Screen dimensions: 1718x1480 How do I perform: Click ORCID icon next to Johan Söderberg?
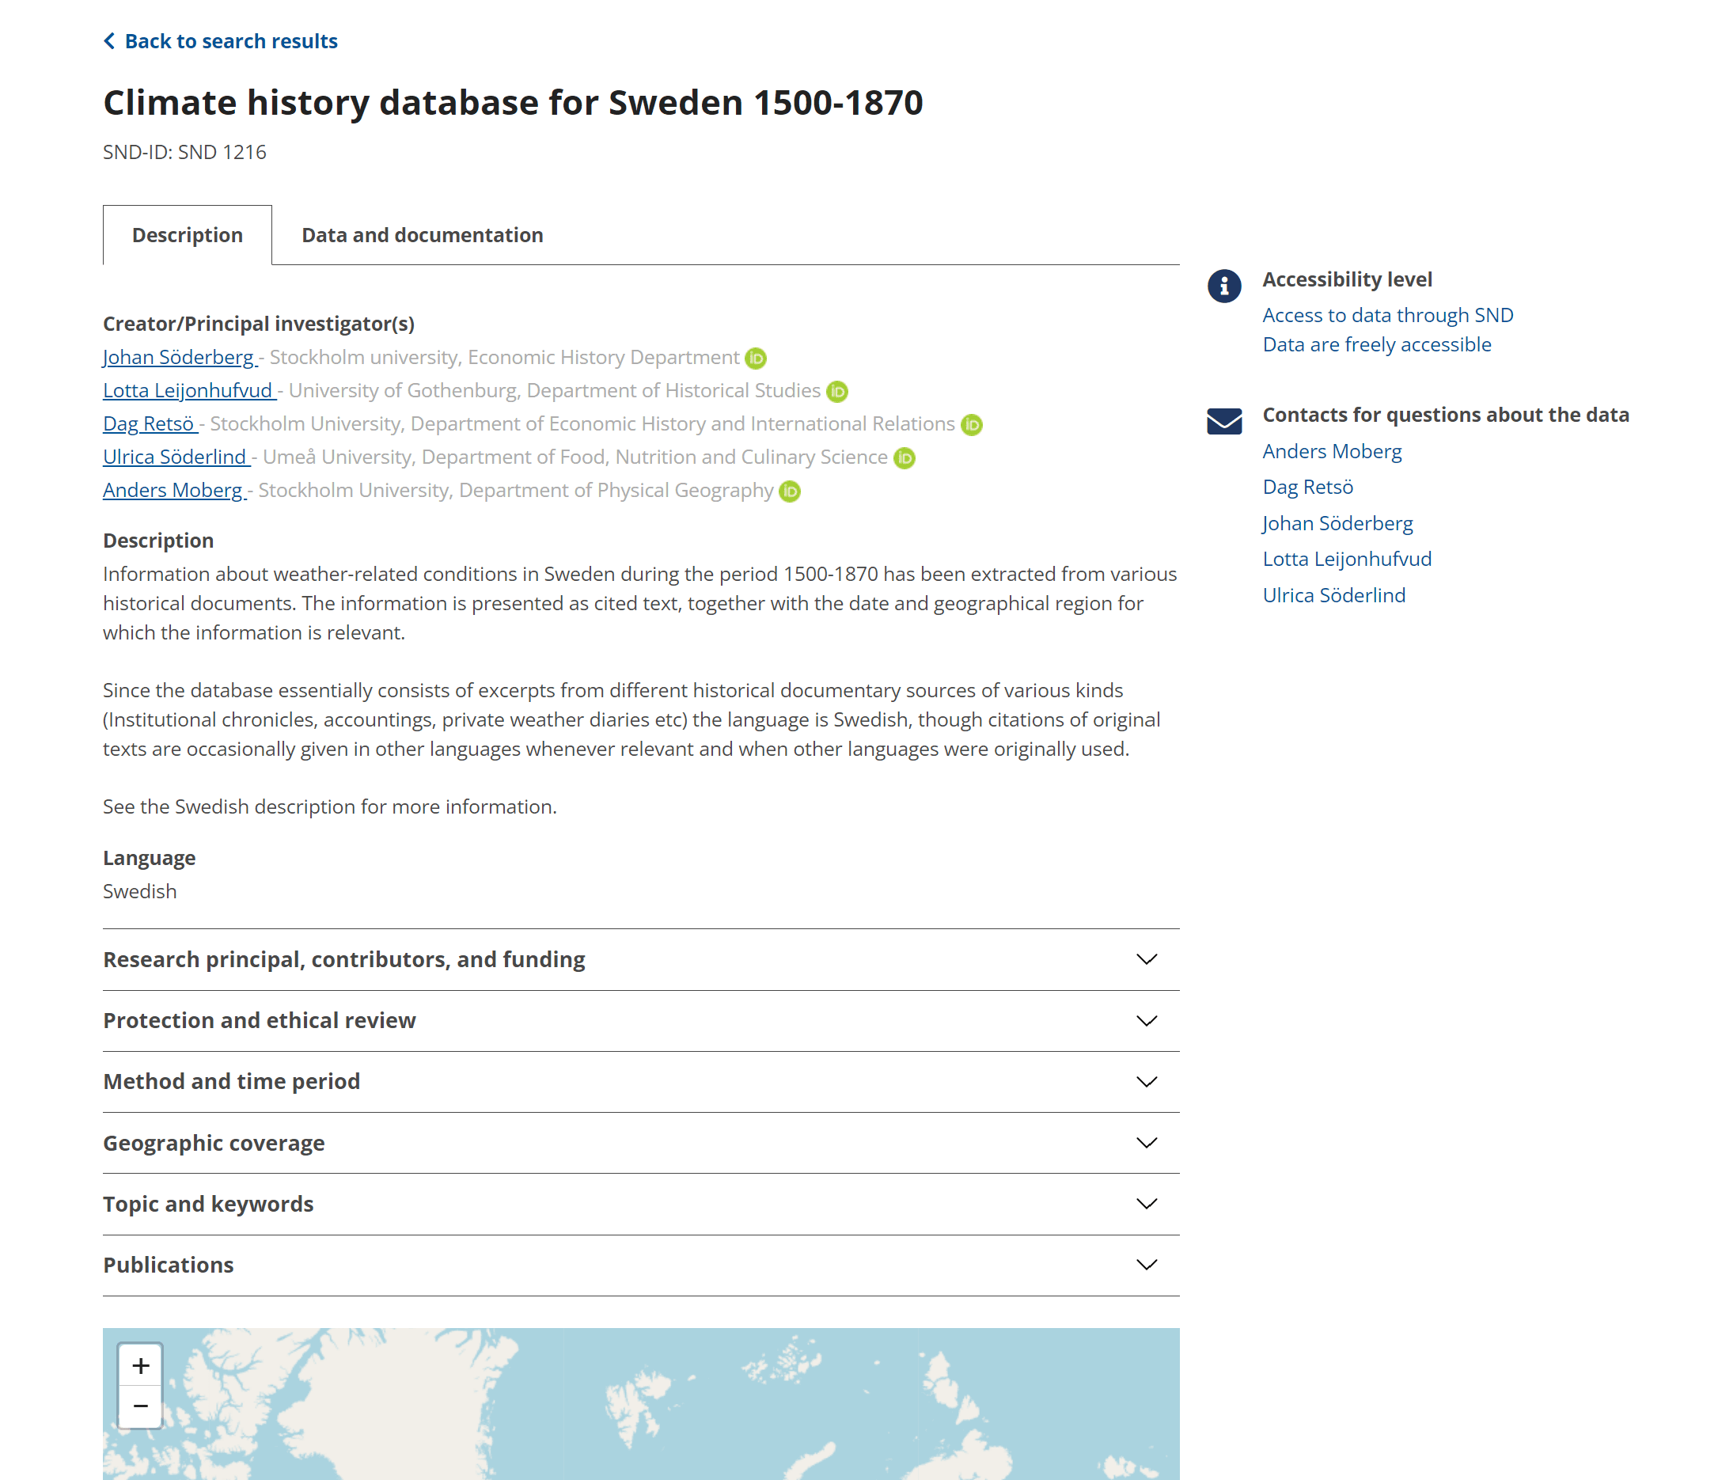[x=756, y=359]
